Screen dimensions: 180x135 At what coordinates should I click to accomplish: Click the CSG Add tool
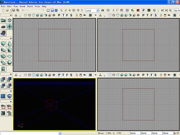point(3,79)
